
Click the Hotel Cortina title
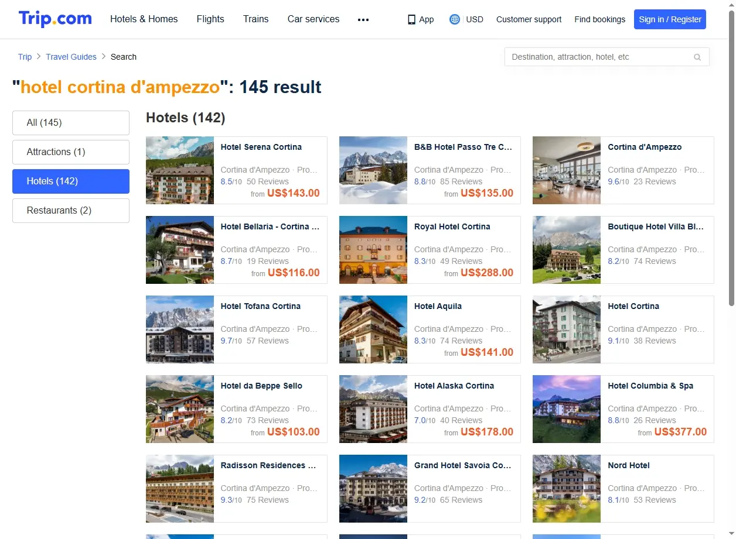633,306
